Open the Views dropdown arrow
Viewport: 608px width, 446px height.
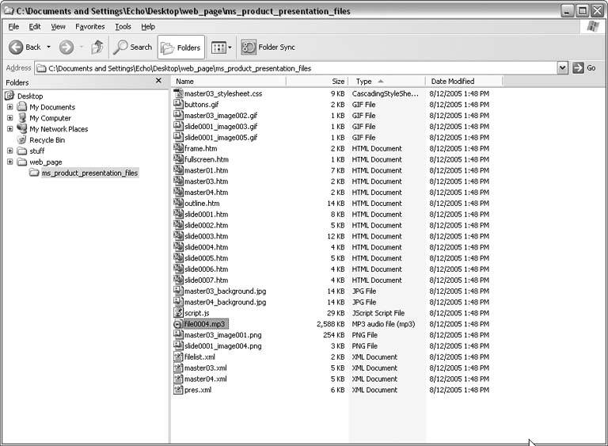pyautogui.click(x=230, y=48)
